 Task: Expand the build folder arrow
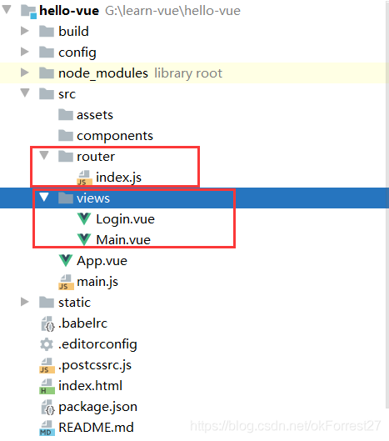click(x=25, y=31)
